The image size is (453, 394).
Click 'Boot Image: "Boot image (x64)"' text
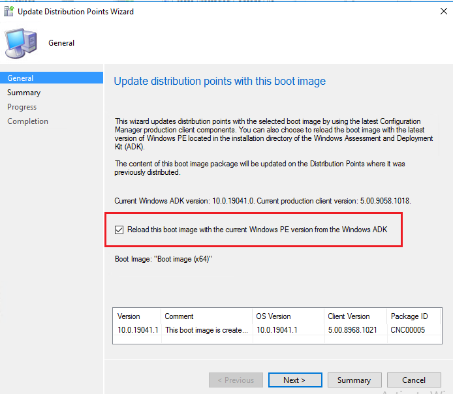163,259
